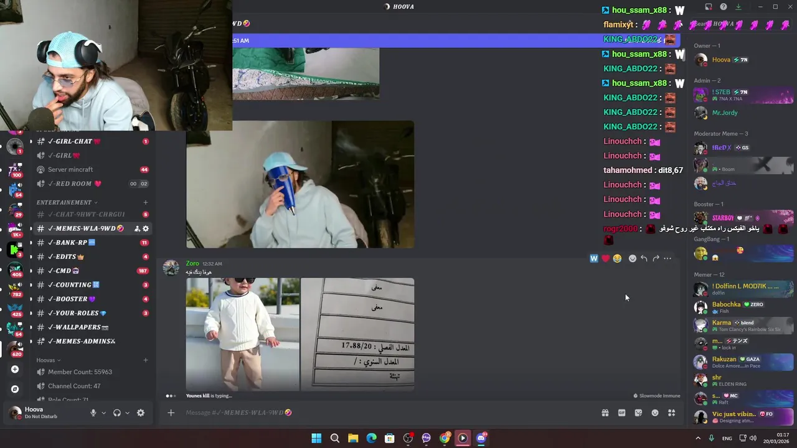Open the YOUR-ROLES channel
Screen dimensions: 797x448
point(92,313)
